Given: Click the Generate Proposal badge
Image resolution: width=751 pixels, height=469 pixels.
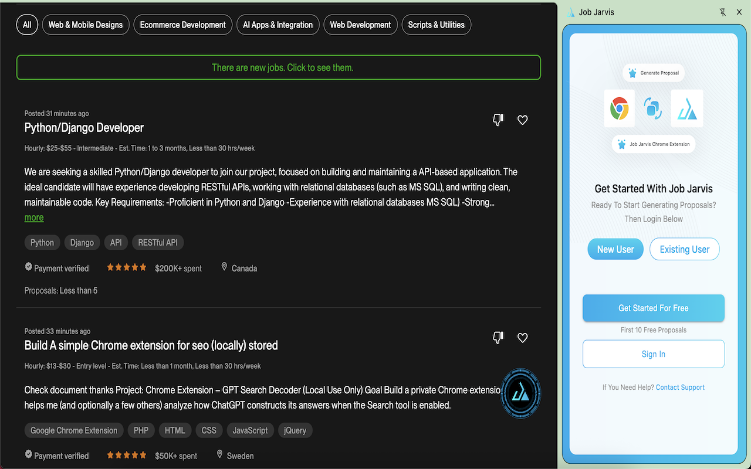Looking at the screenshot, I should tap(654, 73).
